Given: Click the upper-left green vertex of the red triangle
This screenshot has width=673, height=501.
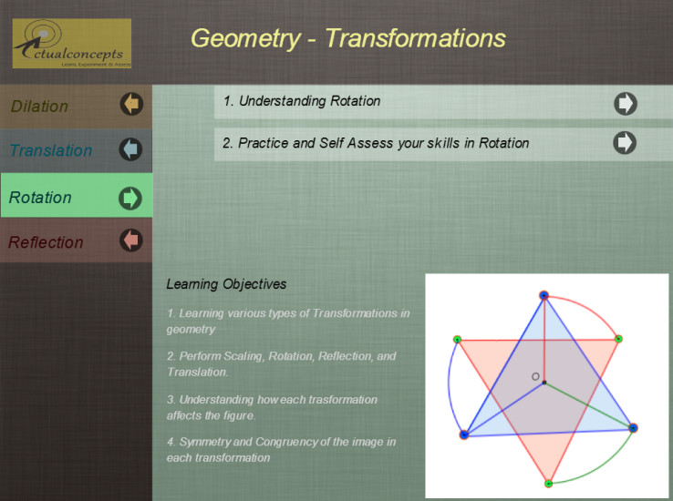Looking at the screenshot, I should [458, 340].
